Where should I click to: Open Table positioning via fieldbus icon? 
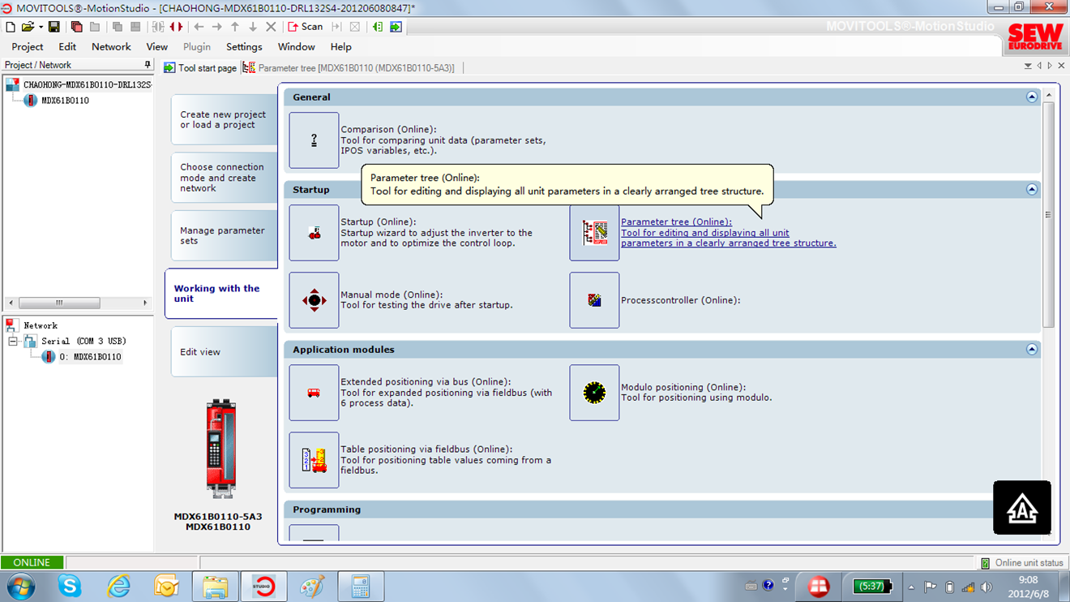(314, 460)
